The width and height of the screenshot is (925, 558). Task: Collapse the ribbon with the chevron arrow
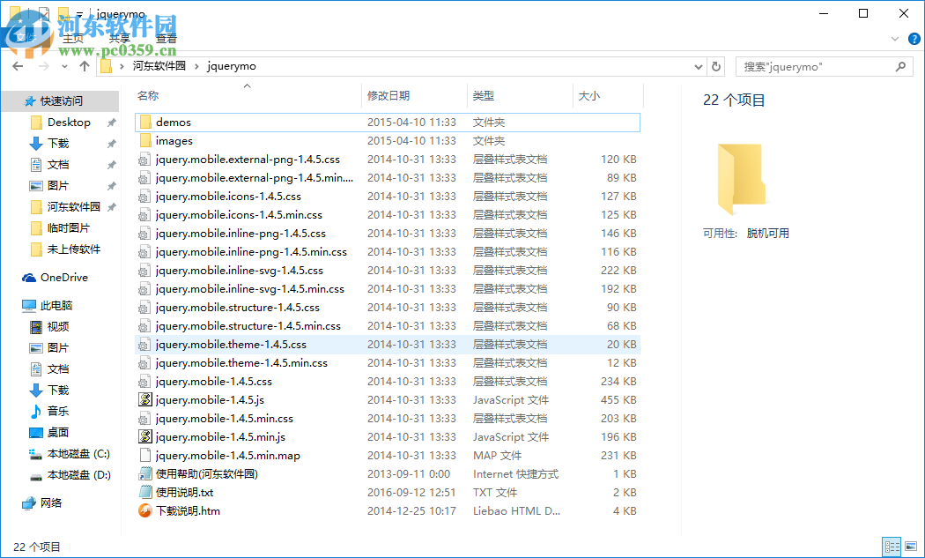(x=897, y=39)
